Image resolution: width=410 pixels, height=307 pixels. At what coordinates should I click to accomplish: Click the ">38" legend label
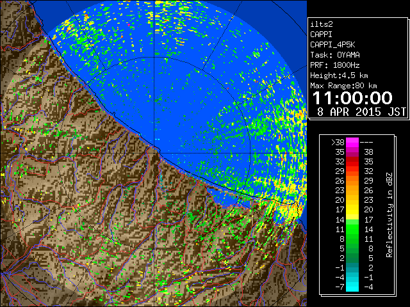pos(338,142)
